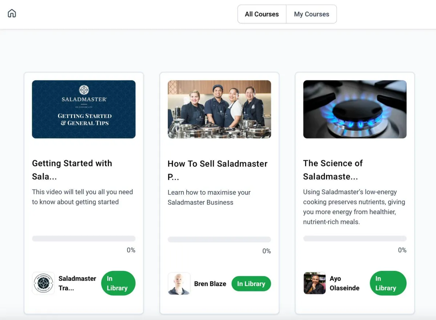Switch to the All Courses tab
Screen dimensions: 436x320
pyautogui.click(x=262, y=14)
